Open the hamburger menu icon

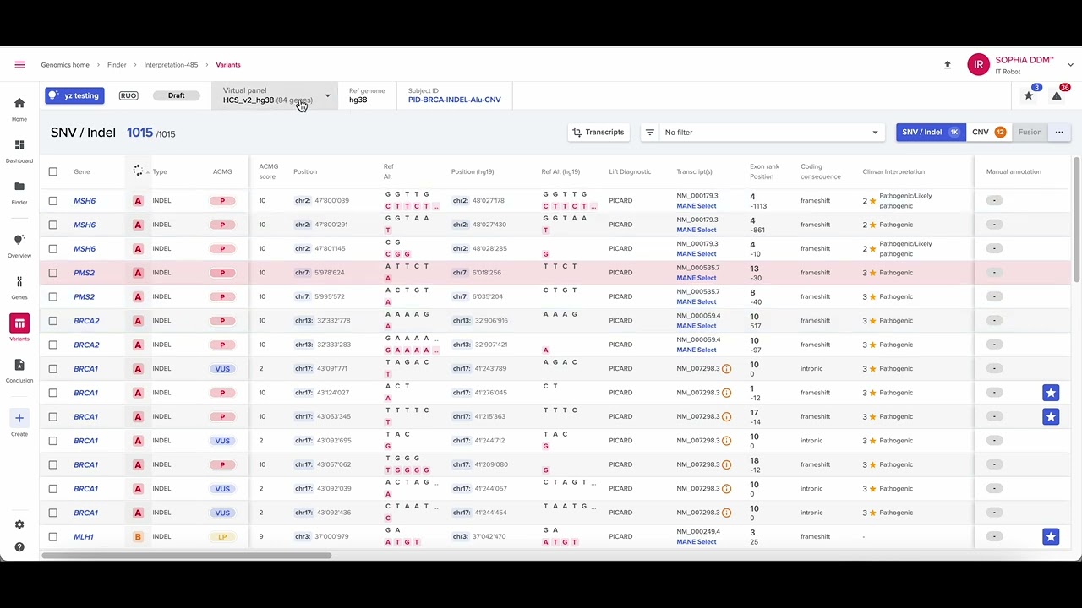coord(19,65)
